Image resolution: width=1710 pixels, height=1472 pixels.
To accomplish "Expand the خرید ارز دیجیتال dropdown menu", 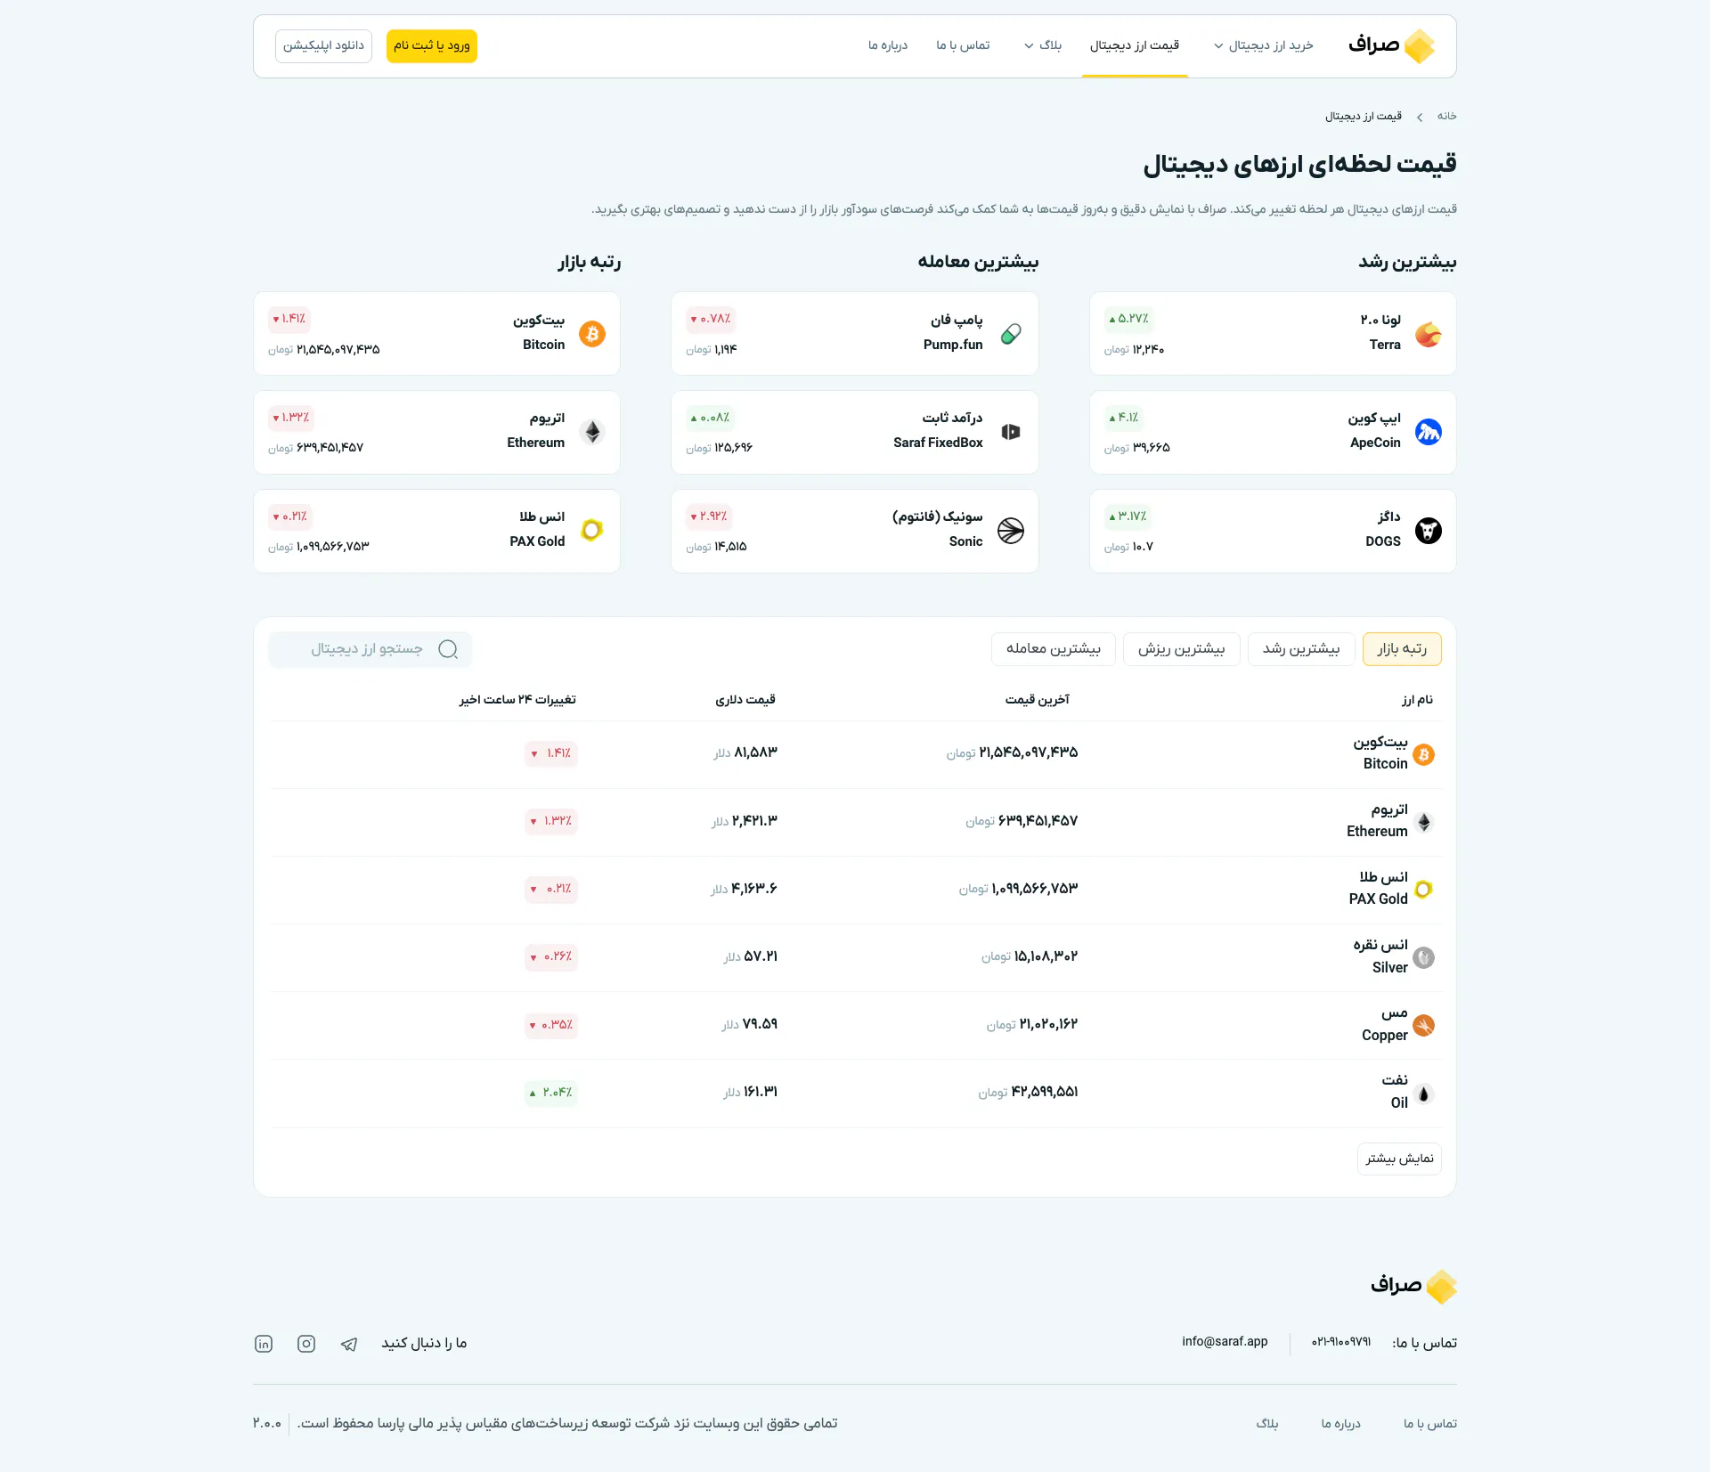I will (1263, 45).
